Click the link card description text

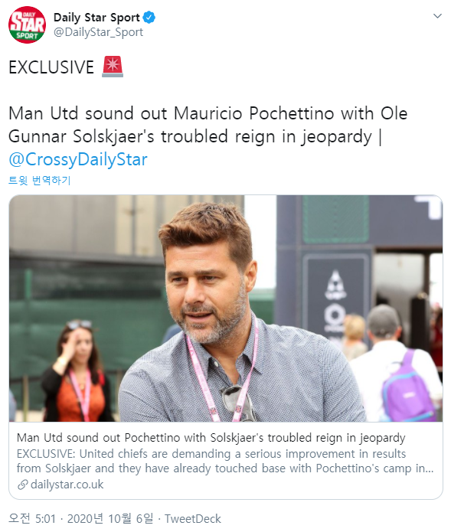[225, 461]
